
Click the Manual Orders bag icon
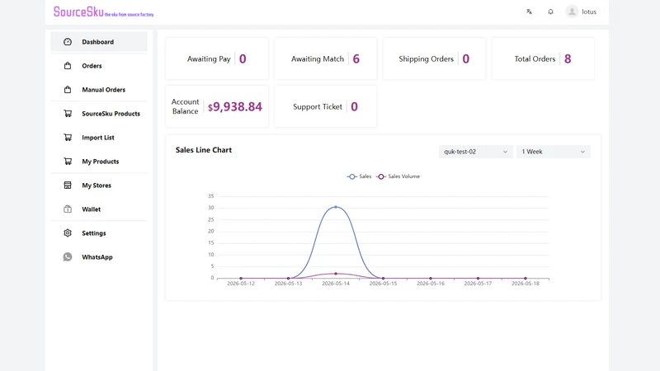point(68,90)
